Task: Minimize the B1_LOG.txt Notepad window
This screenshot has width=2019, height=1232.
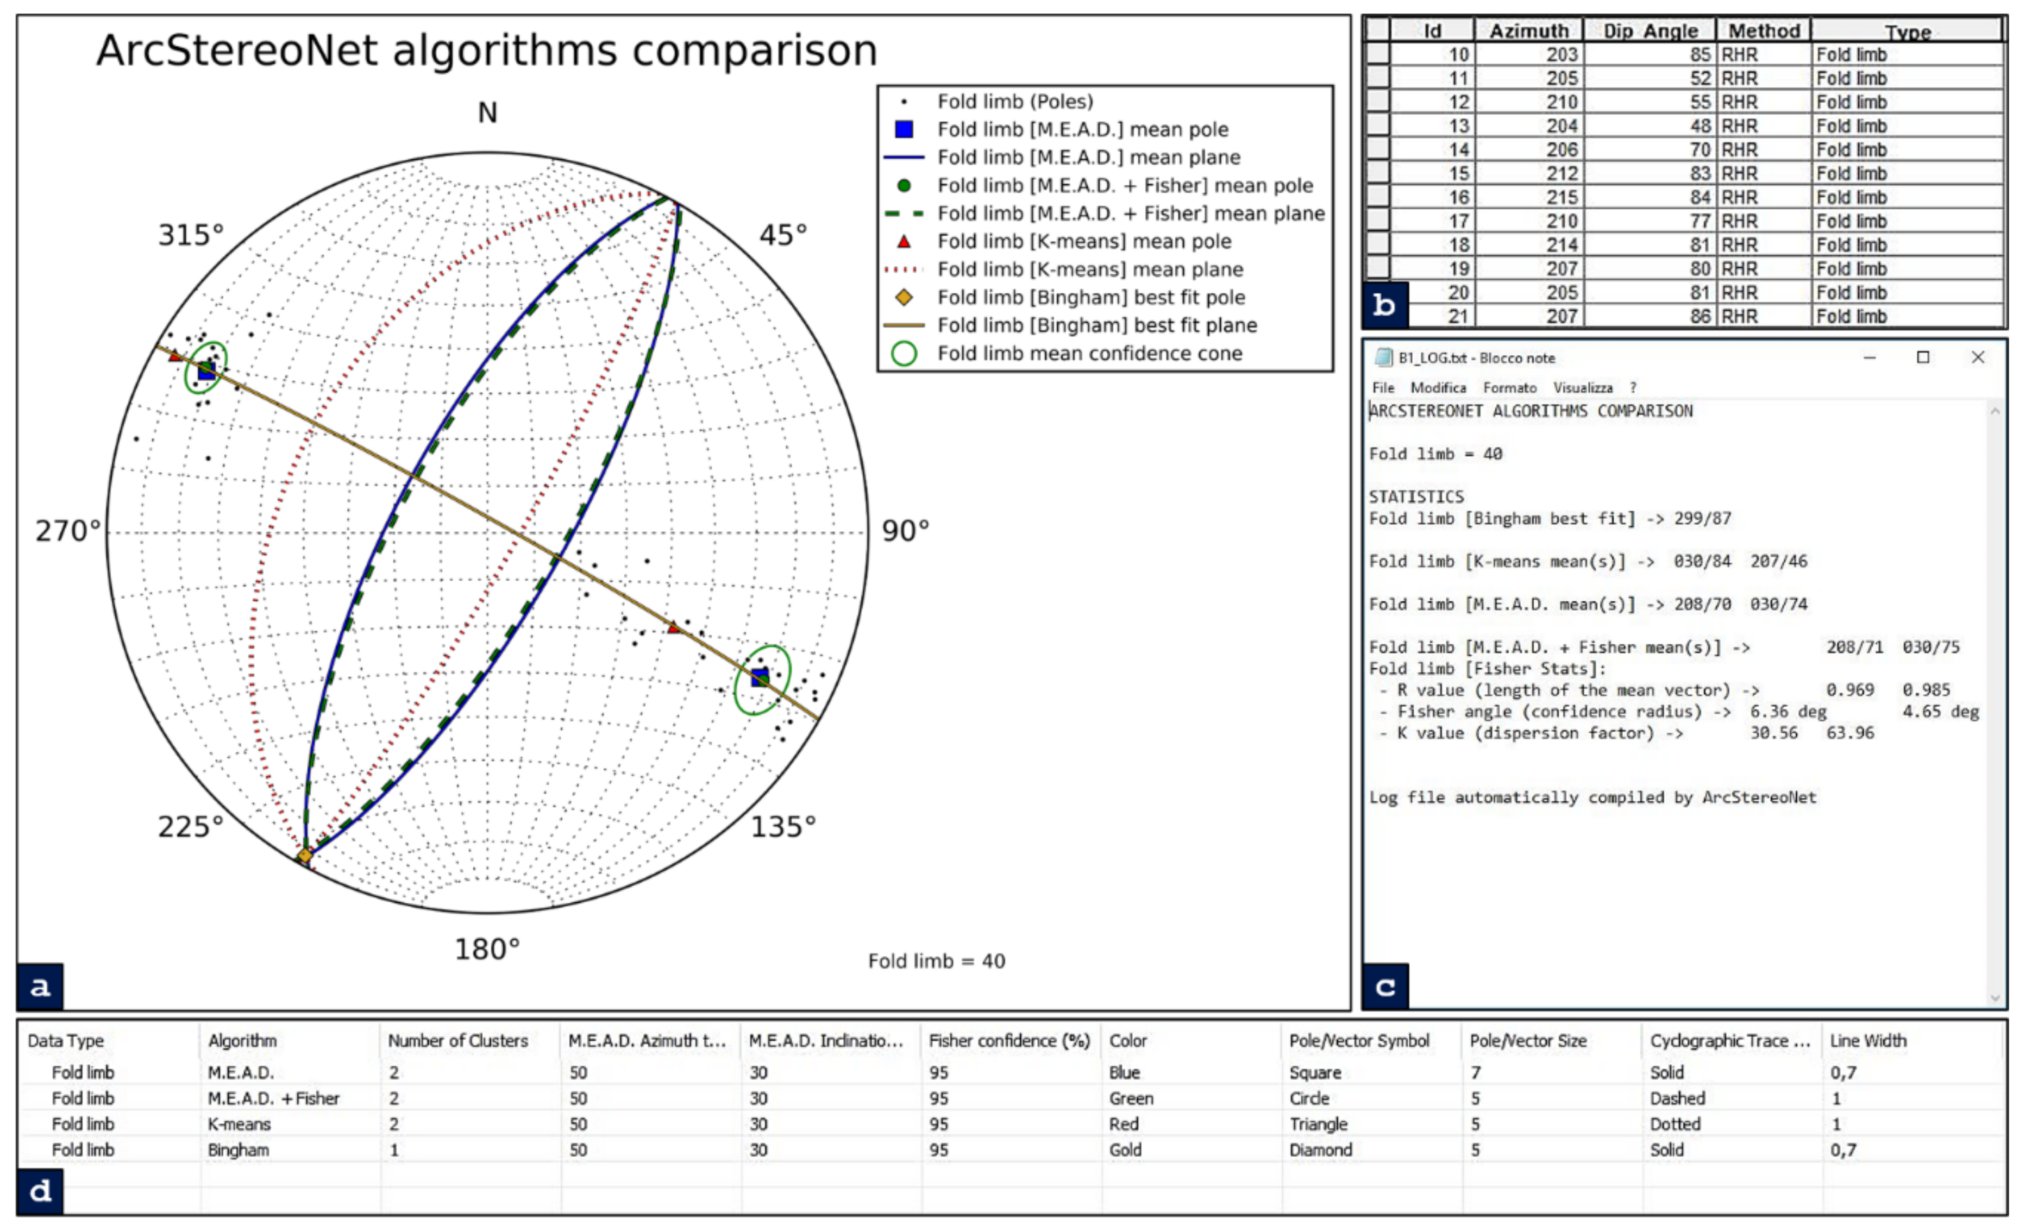Action: 1869,357
